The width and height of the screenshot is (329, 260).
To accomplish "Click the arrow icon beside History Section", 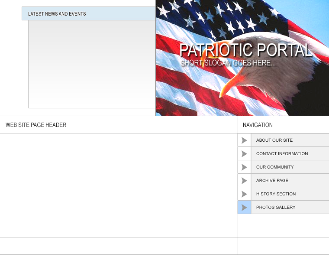I will click(244, 194).
